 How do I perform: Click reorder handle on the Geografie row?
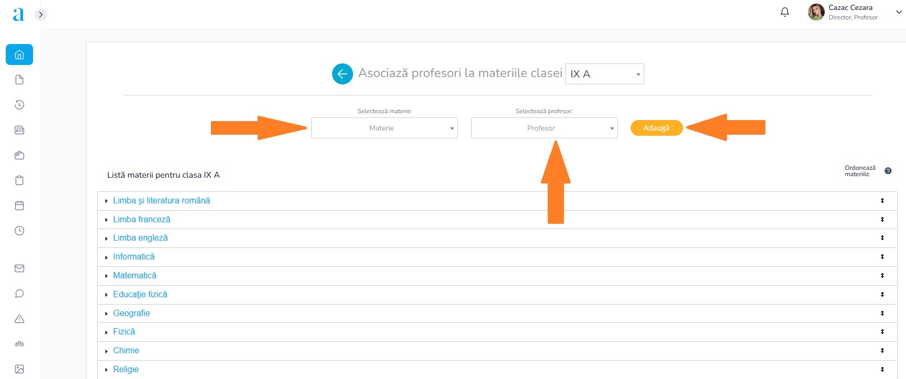[x=882, y=313]
